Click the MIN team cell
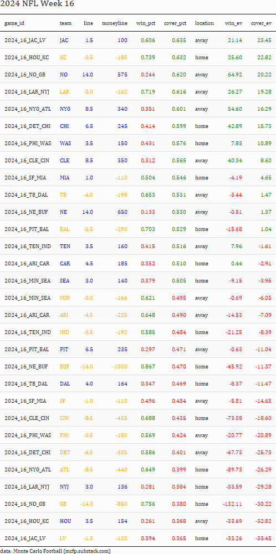The width and height of the screenshot is (276, 554). [x=65, y=298]
